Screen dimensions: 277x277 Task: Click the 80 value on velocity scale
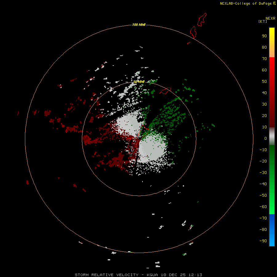click(264, 47)
